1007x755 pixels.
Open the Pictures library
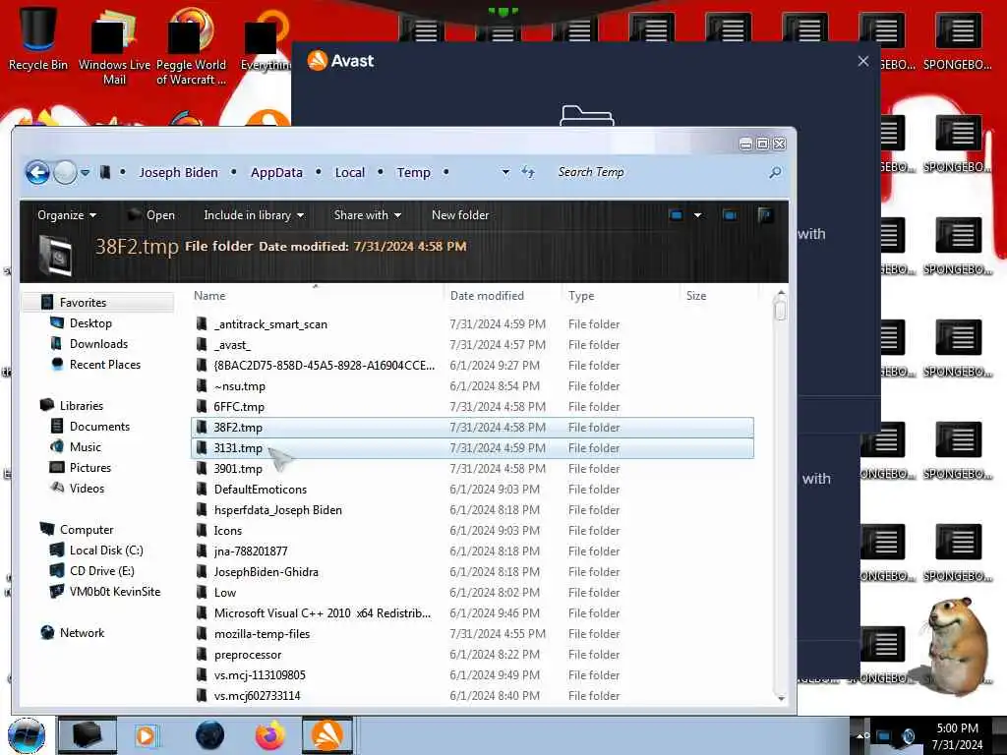[x=89, y=467]
